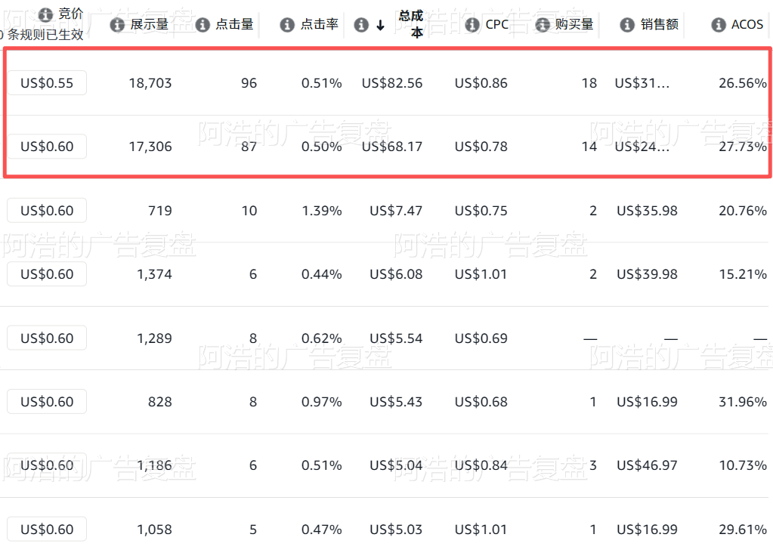Click the truncated US$31... sales value
The image size is (773, 559).
click(x=642, y=83)
